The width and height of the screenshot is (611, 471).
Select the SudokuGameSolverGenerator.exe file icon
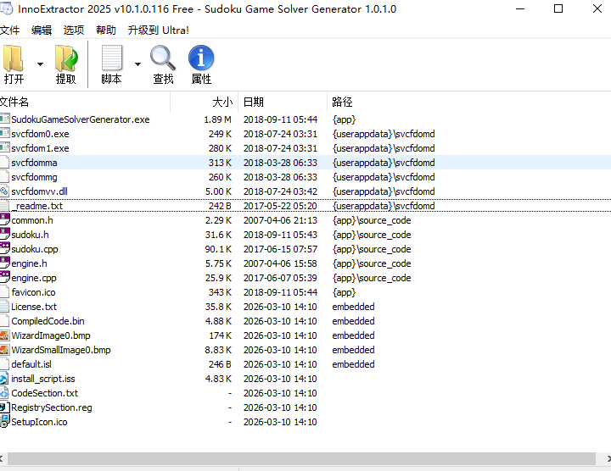[4, 119]
